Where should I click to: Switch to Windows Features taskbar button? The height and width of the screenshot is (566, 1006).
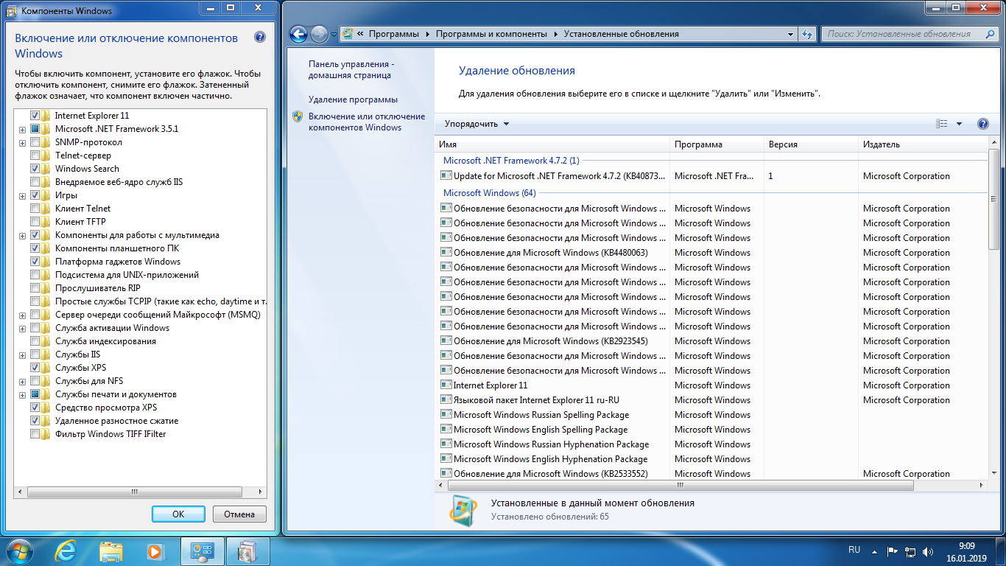(x=247, y=551)
